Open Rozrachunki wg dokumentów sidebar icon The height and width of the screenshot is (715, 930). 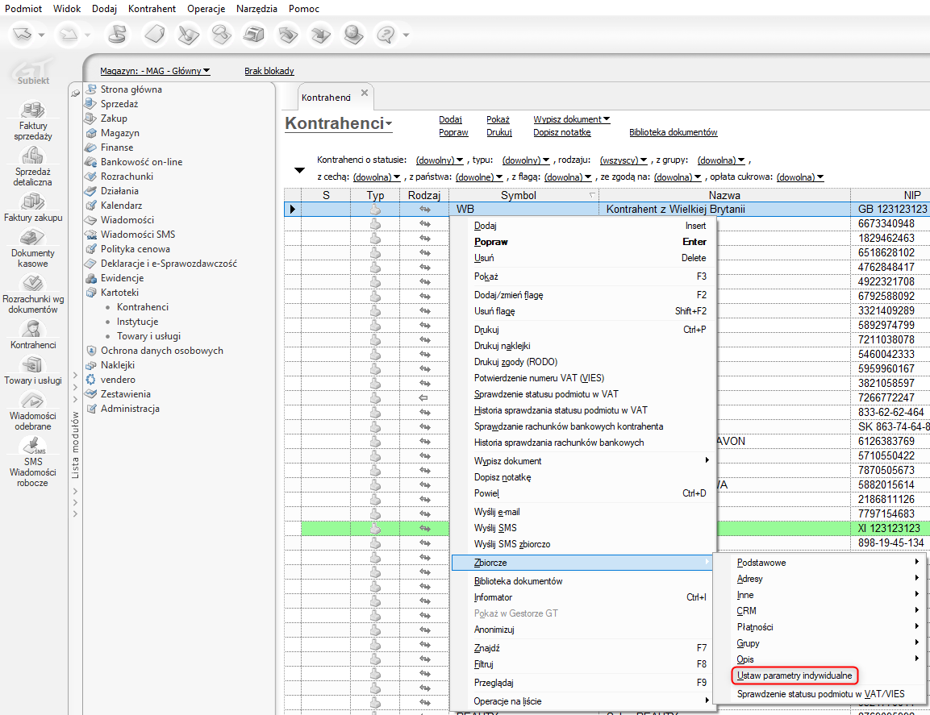(32, 283)
